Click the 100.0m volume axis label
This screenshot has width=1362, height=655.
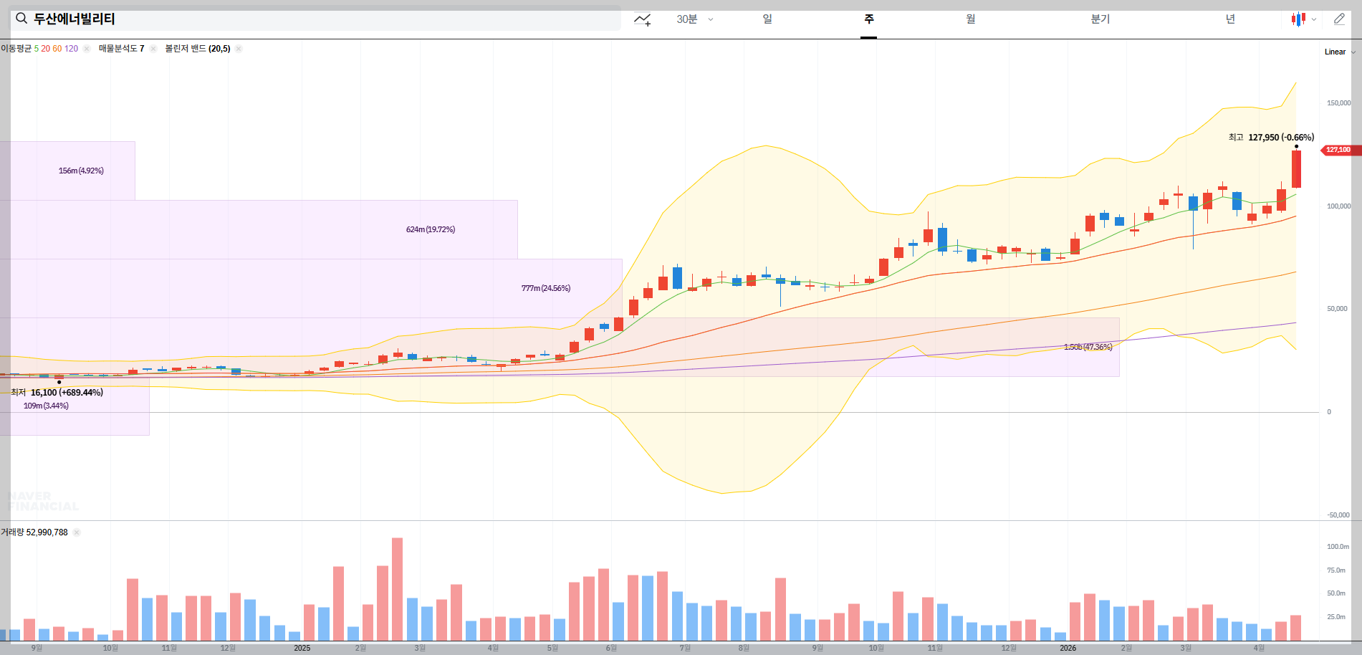pos(1338,547)
